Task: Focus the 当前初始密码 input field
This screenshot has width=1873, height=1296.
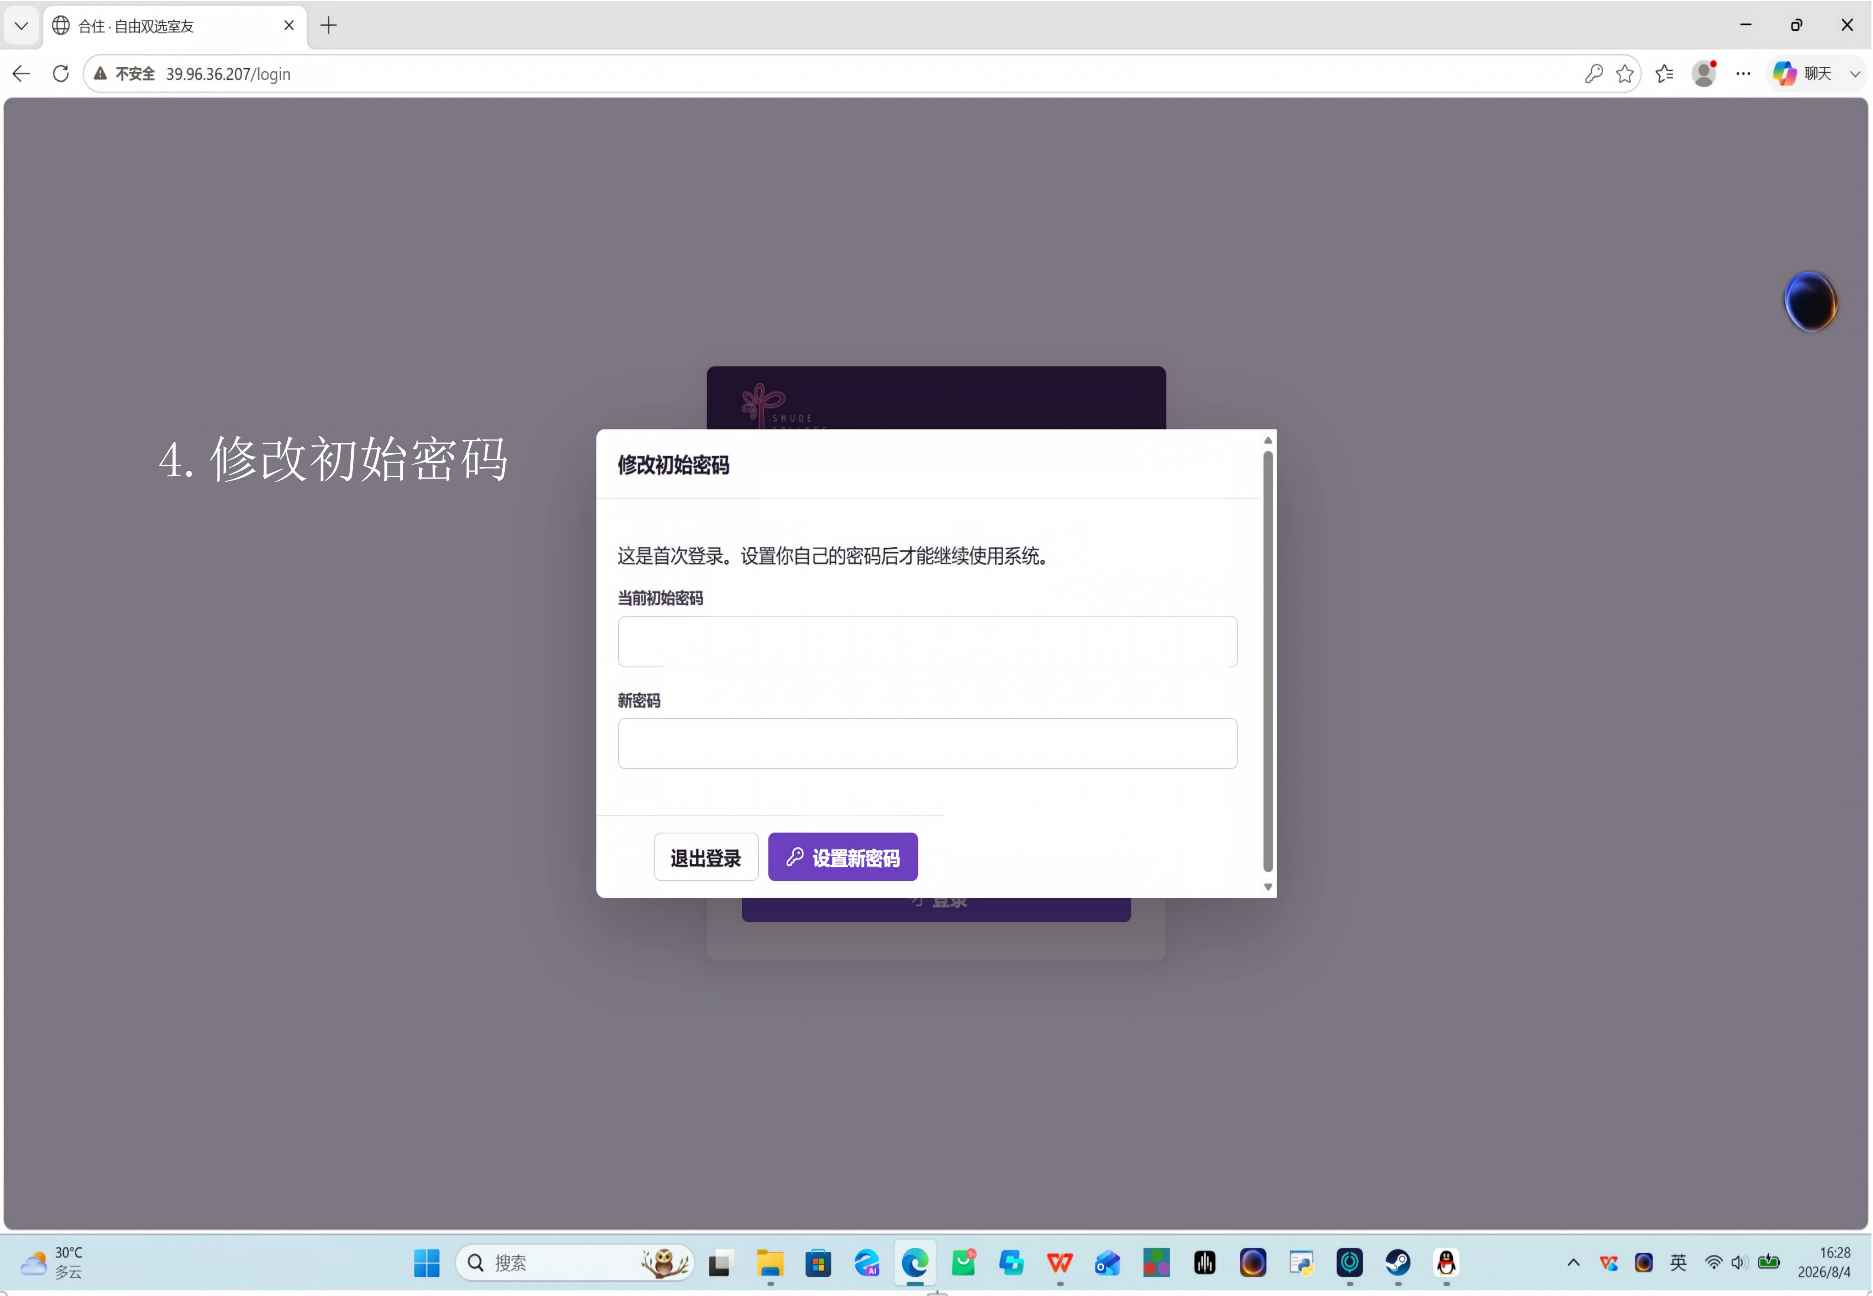Action: point(927,642)
